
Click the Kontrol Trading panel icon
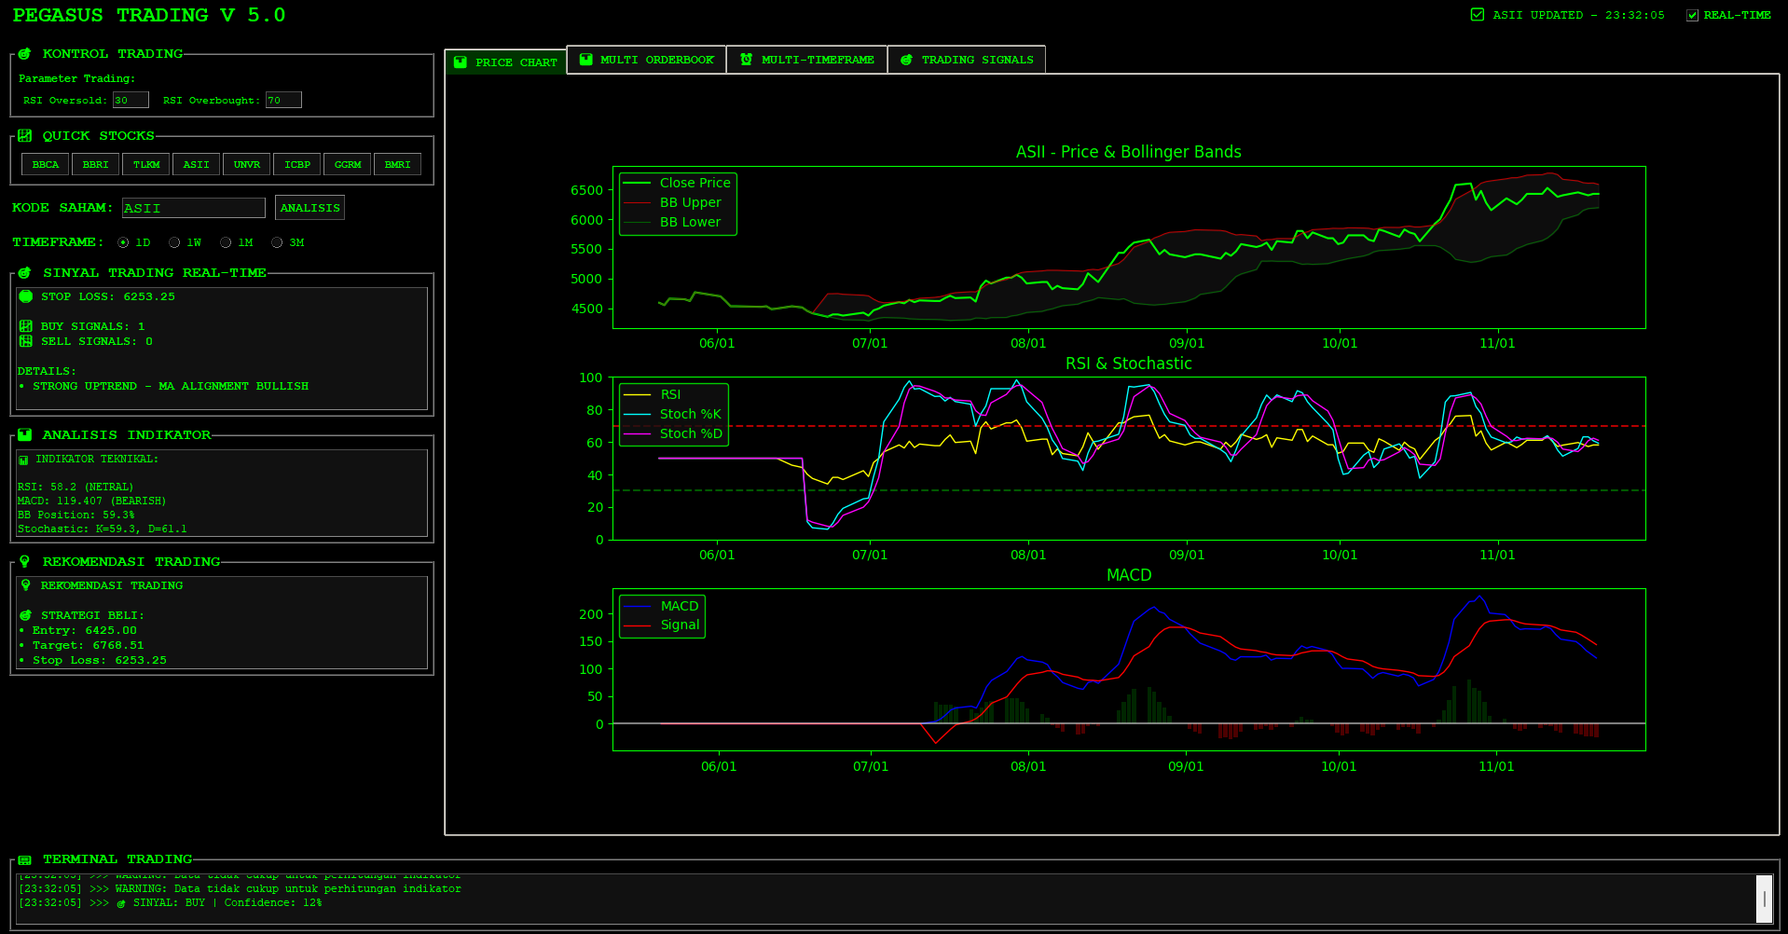click(x=25, y=54)
